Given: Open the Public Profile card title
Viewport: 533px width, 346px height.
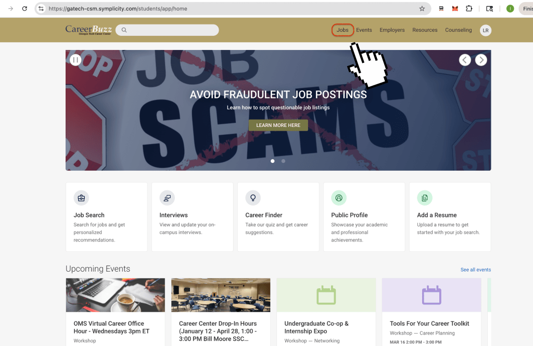Looking at the screenshot, I should (x=349, y=215).
